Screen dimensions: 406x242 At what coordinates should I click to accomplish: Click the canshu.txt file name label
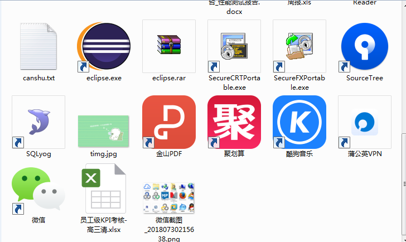pyautogui.click(x=38, y=78)
